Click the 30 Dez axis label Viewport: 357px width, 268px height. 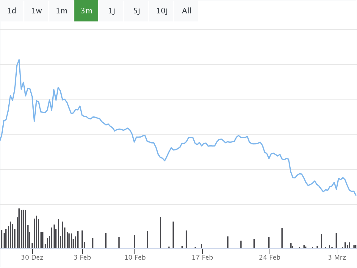click(32, 258)
